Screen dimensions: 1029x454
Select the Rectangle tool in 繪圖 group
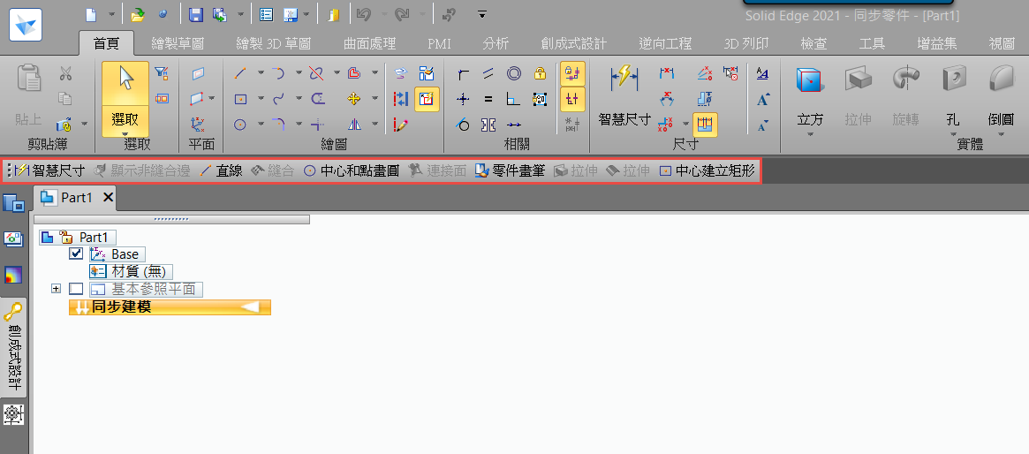point(240,98)
